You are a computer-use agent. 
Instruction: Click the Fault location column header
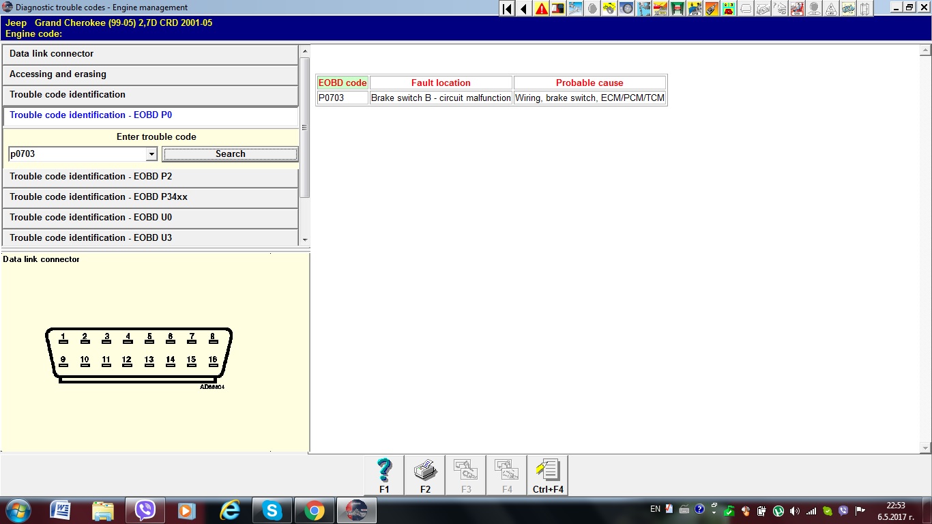[441, 83]
